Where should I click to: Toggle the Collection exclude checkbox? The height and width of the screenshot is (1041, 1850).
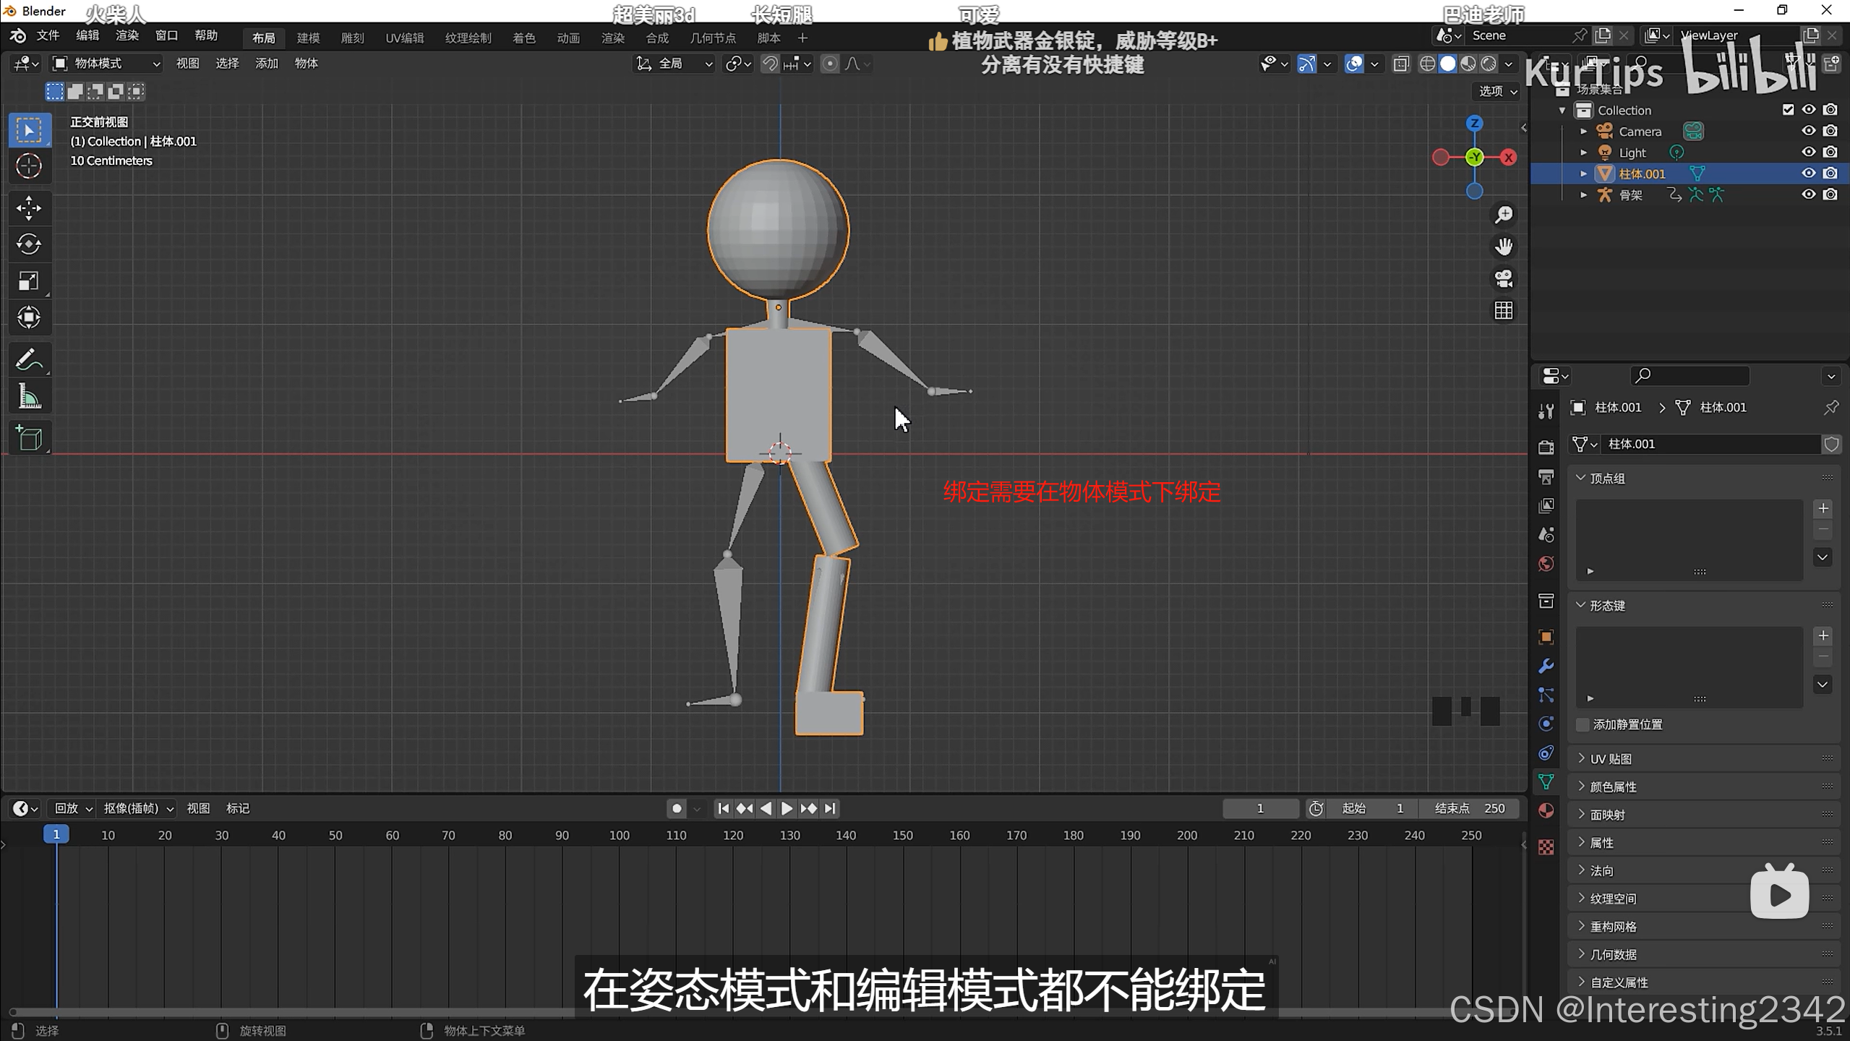(x=1788, y=110)
